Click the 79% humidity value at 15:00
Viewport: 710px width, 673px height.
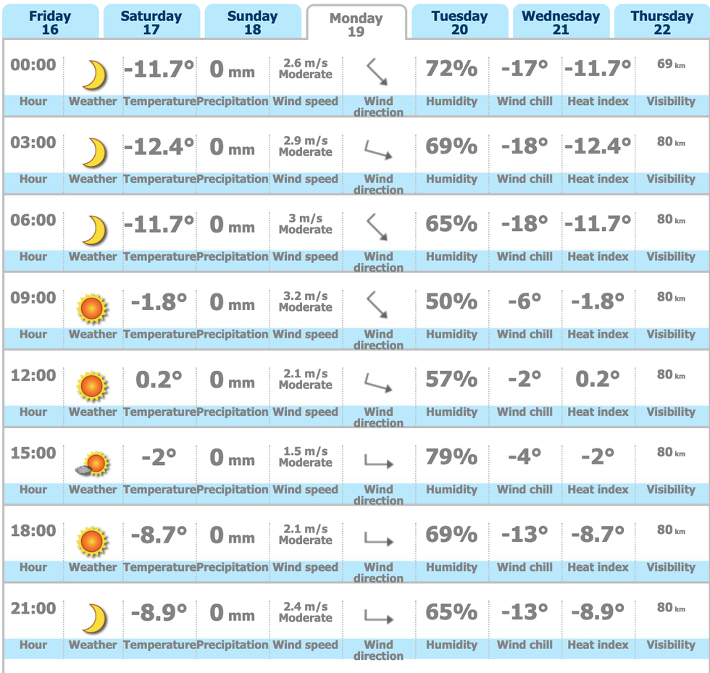(x=451, y=457)
